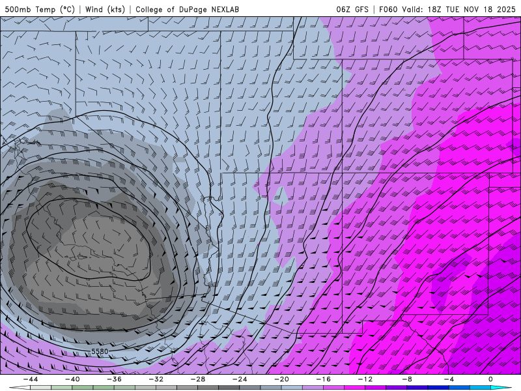Click the "-44" color bar tick label
521x391 pixels.
[x=31, y=379]
